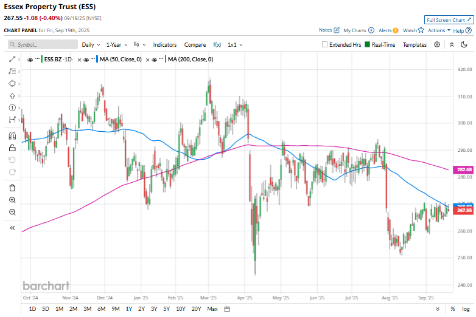The width and height of the screenshot is (476, 317).
Task: Delete drawings with the trash icon
Action: pyautogui.click(x=12, y=188)
